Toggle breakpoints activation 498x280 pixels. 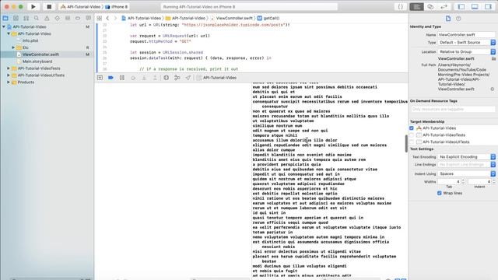click(x=110, y=78)
